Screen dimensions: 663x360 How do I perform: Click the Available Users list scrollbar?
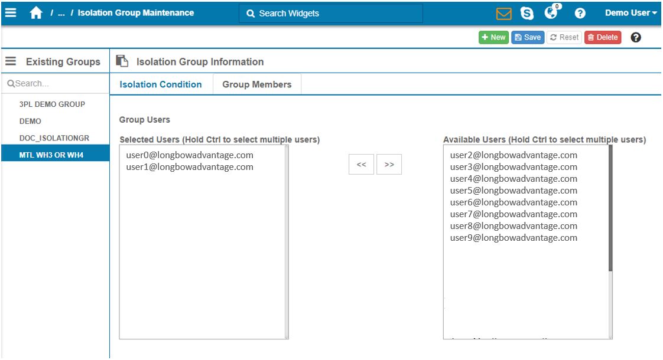pos(610,208)
